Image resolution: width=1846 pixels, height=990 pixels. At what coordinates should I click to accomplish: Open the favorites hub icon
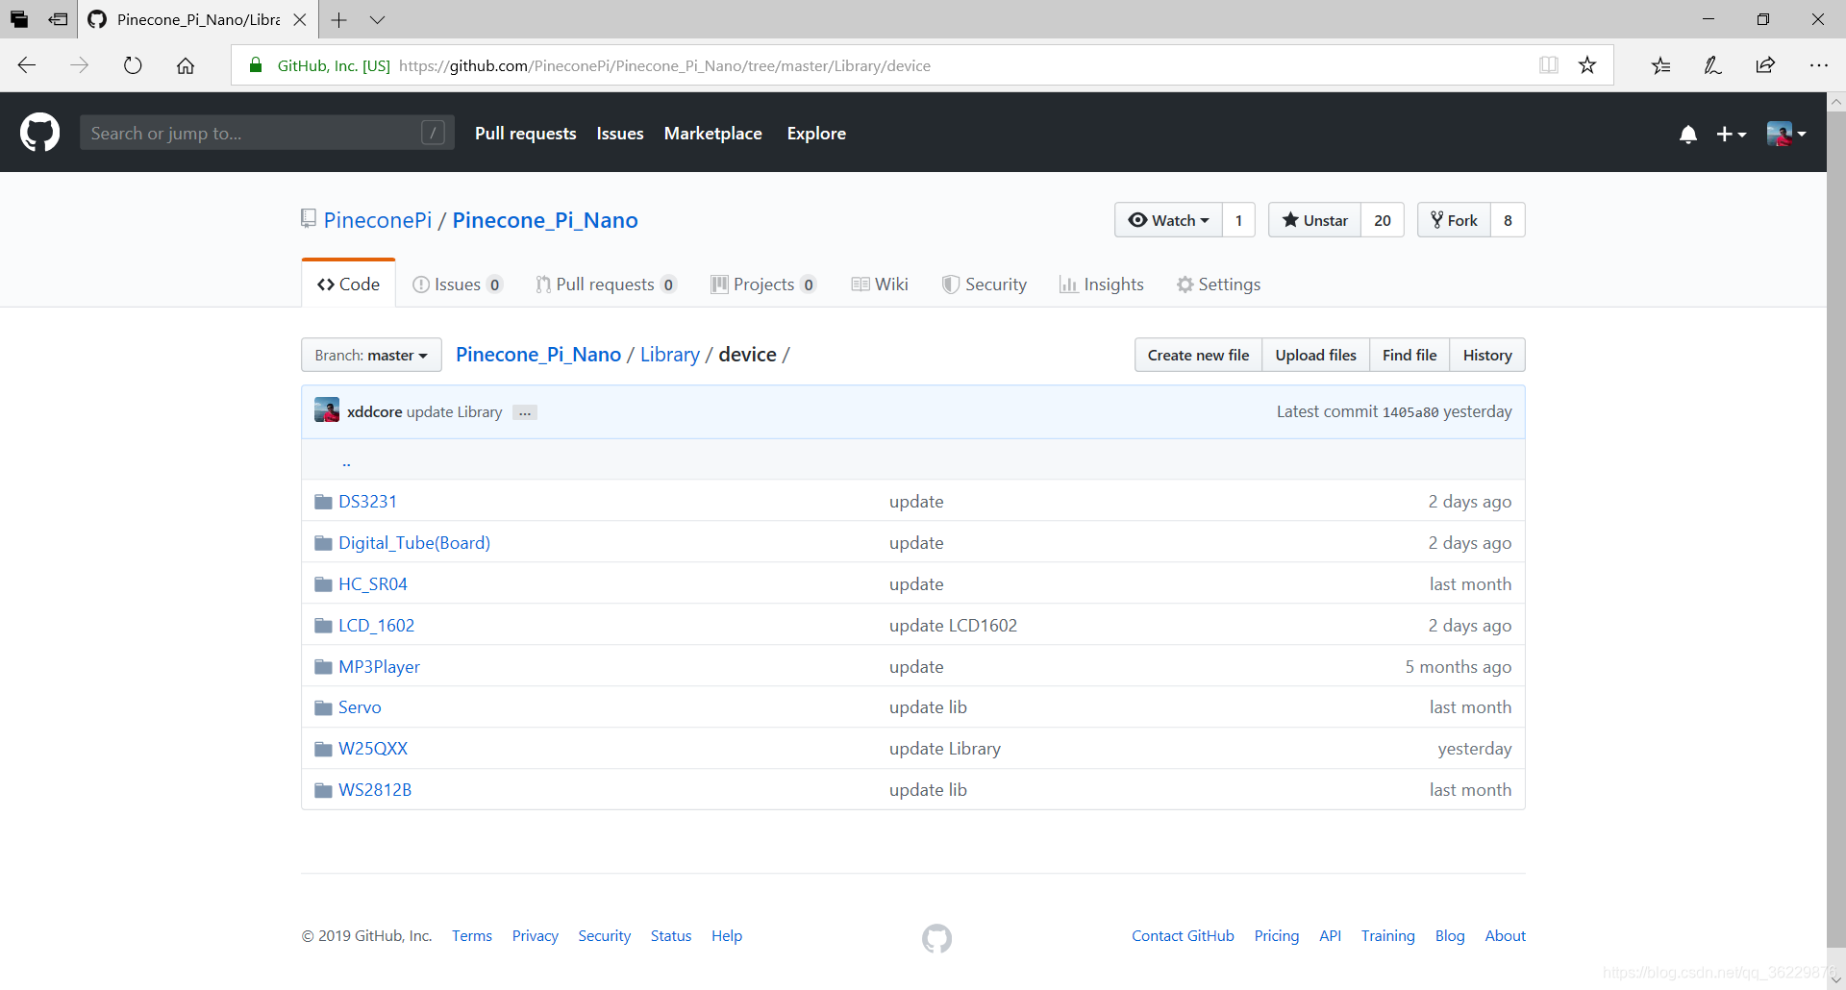point(1660,65)
